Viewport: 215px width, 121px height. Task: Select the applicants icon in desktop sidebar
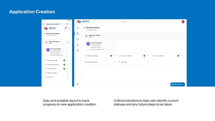78,33
